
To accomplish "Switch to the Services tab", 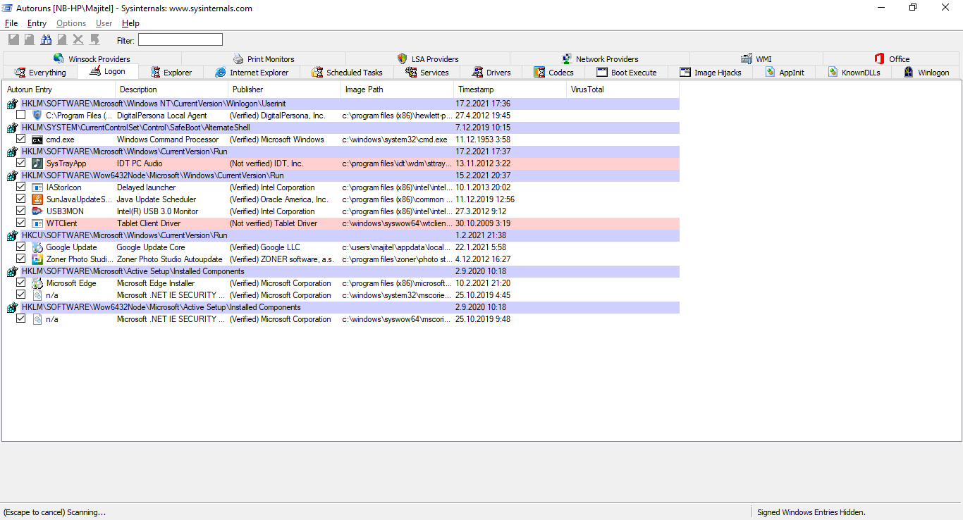I will [427, 73].
